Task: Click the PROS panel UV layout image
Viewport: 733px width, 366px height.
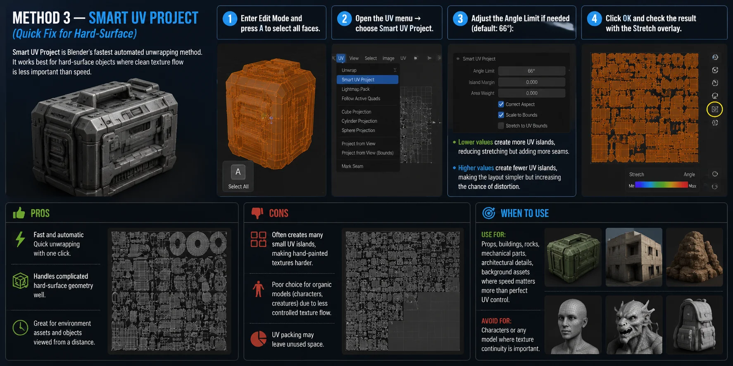Action: point(169,291)
